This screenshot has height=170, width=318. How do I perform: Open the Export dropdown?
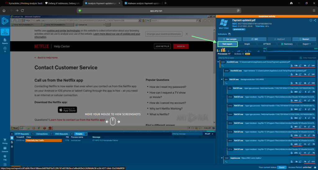pos(307,44)
